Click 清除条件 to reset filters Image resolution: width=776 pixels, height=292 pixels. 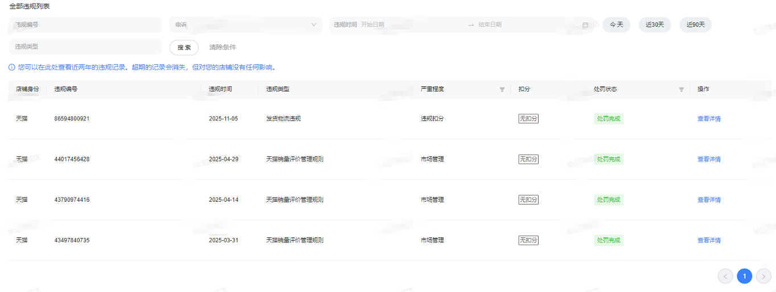223,47
